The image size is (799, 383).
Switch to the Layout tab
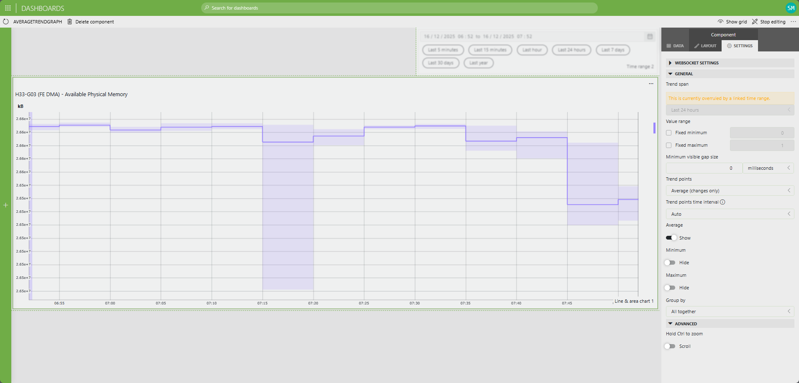point(705,46)
